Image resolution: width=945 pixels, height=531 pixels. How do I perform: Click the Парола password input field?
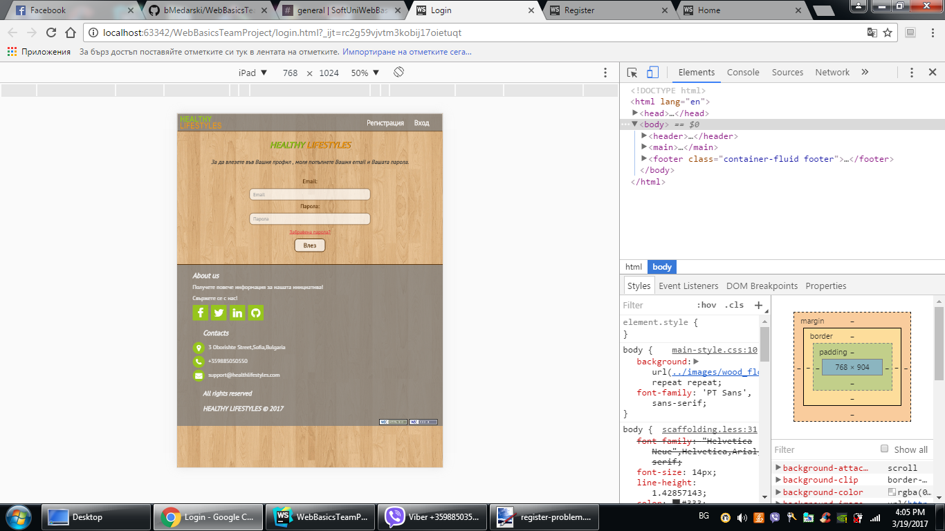tap(310, 219)
